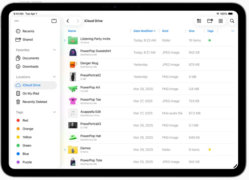Open the search magnifier icon
The height and width of the screenshot is (180, 249).
click(x=232, y=21)
